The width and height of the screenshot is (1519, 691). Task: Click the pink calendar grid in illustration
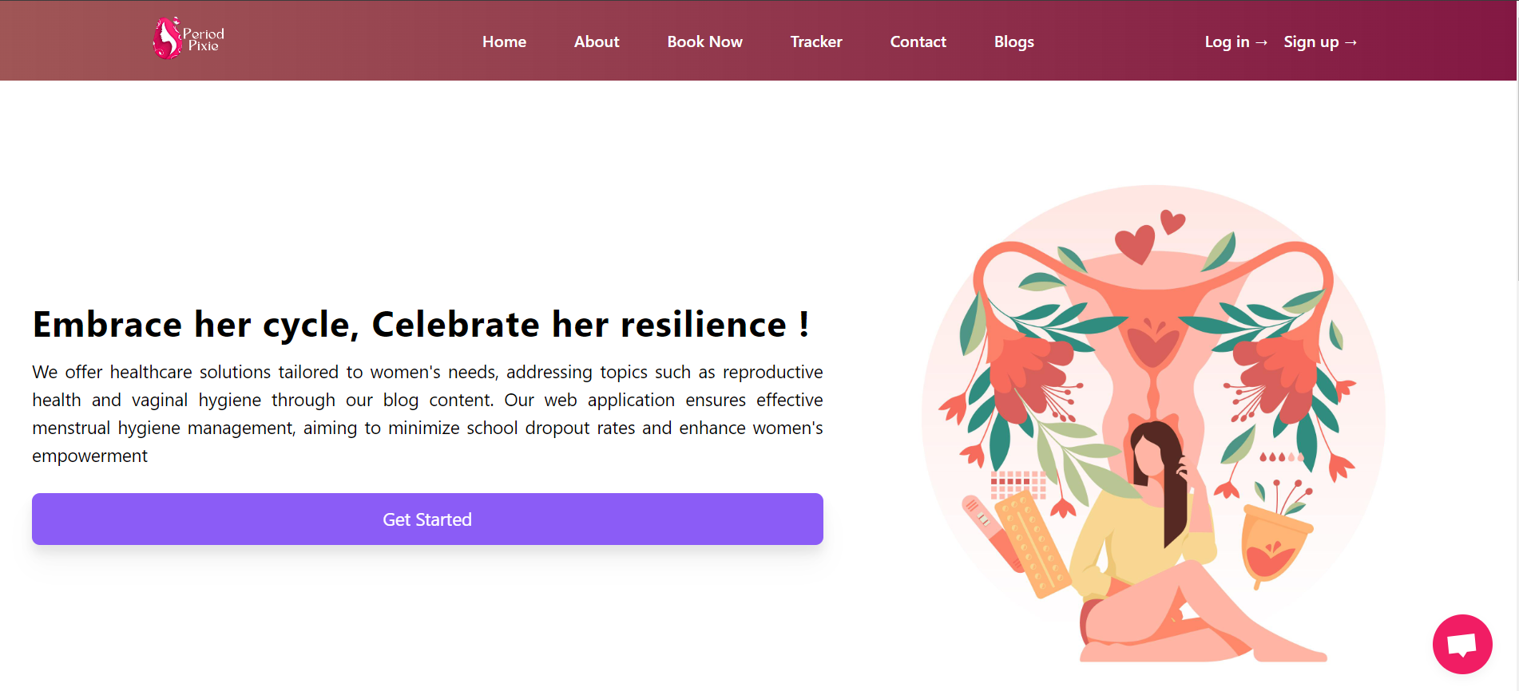(1017, 484)
